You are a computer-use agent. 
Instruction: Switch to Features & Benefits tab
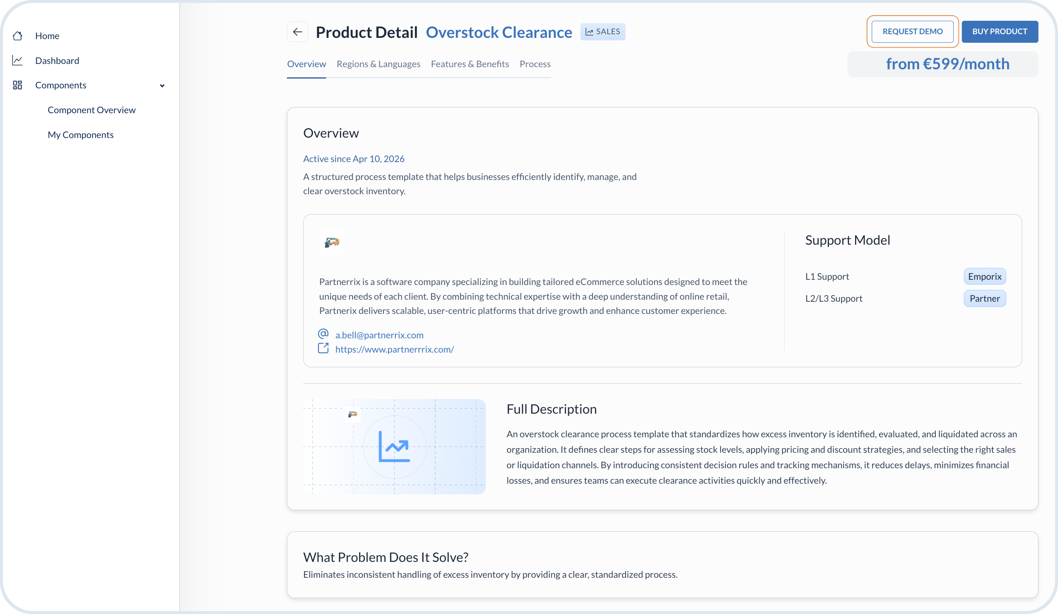click(470, 64)
